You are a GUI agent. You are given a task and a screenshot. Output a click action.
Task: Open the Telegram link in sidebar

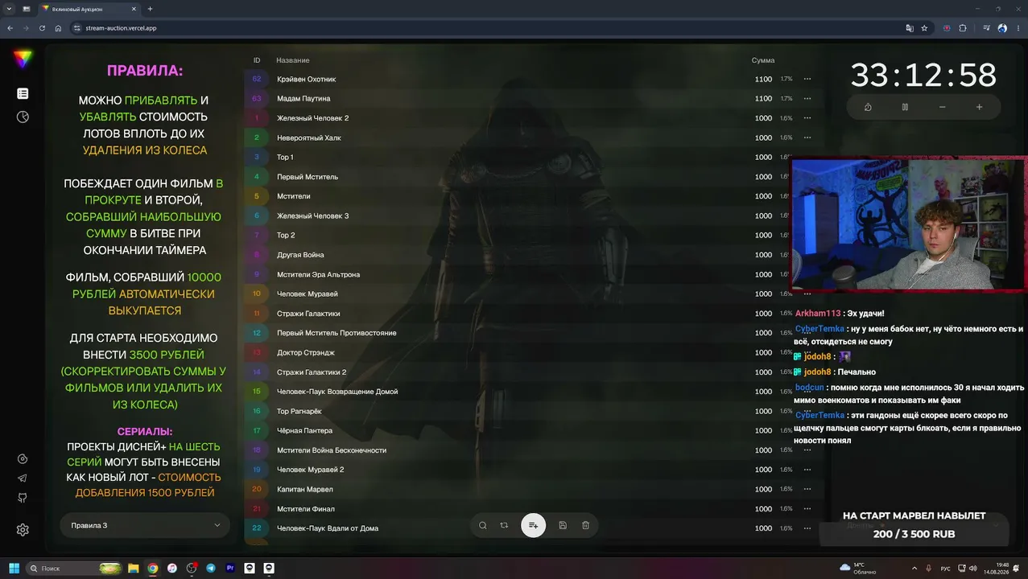pos(23,478)
